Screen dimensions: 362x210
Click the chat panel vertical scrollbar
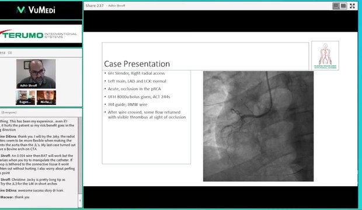pyautogui.click(x=80, y=156)
